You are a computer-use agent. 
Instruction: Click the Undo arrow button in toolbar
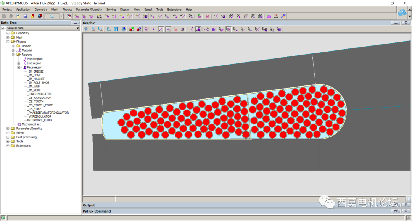point(51,16)
